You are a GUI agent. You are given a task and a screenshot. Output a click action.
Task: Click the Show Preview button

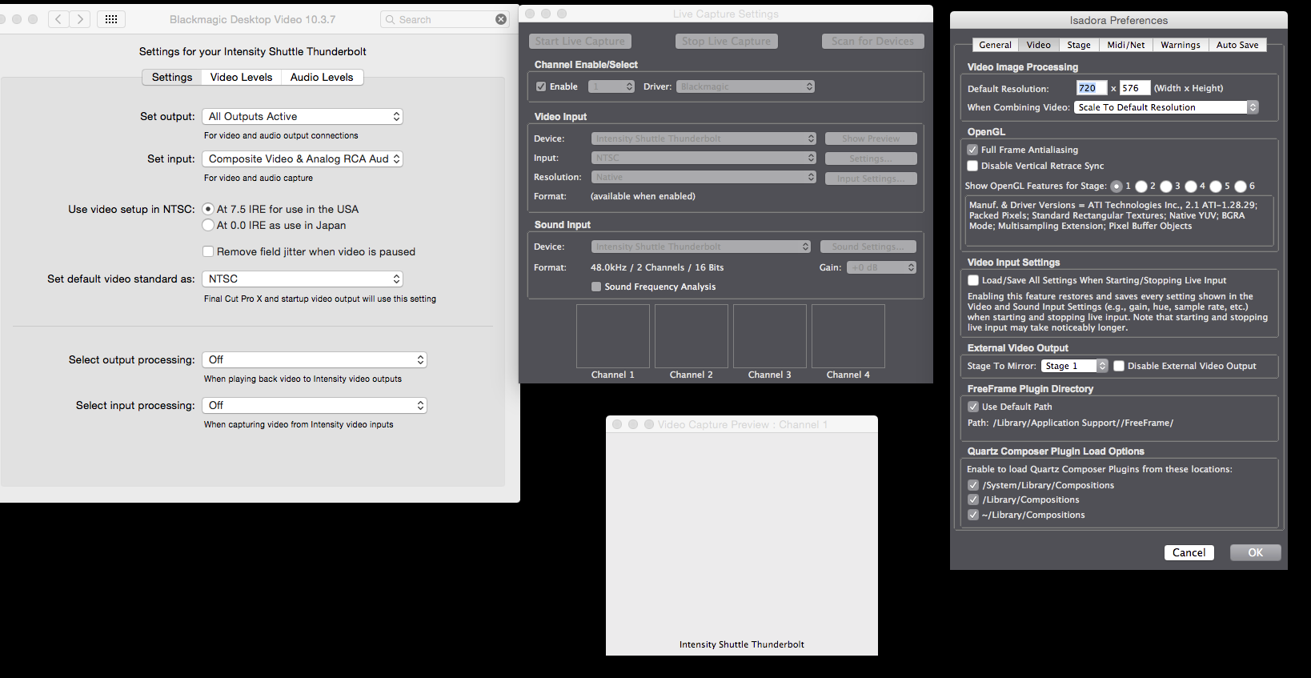click(x=871, y=138)
